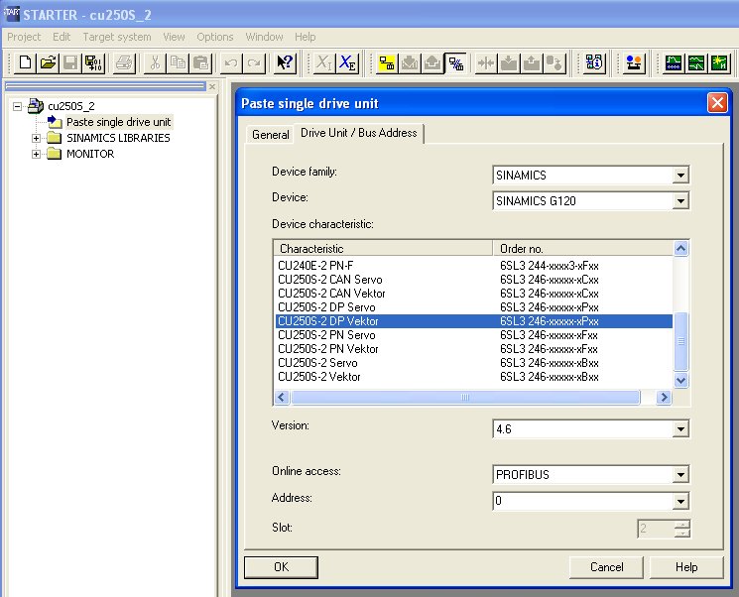Close the Paste single drive unit dialog
Screen dimensions: 739x597
click(717, 103)
